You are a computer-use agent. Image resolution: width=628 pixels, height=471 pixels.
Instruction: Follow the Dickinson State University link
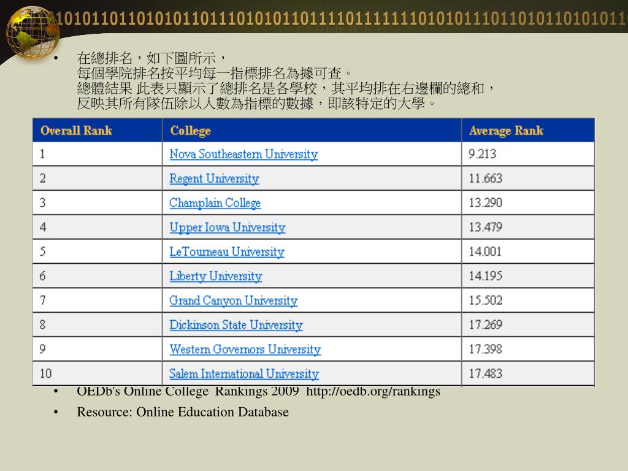click(x=236, y=325)
